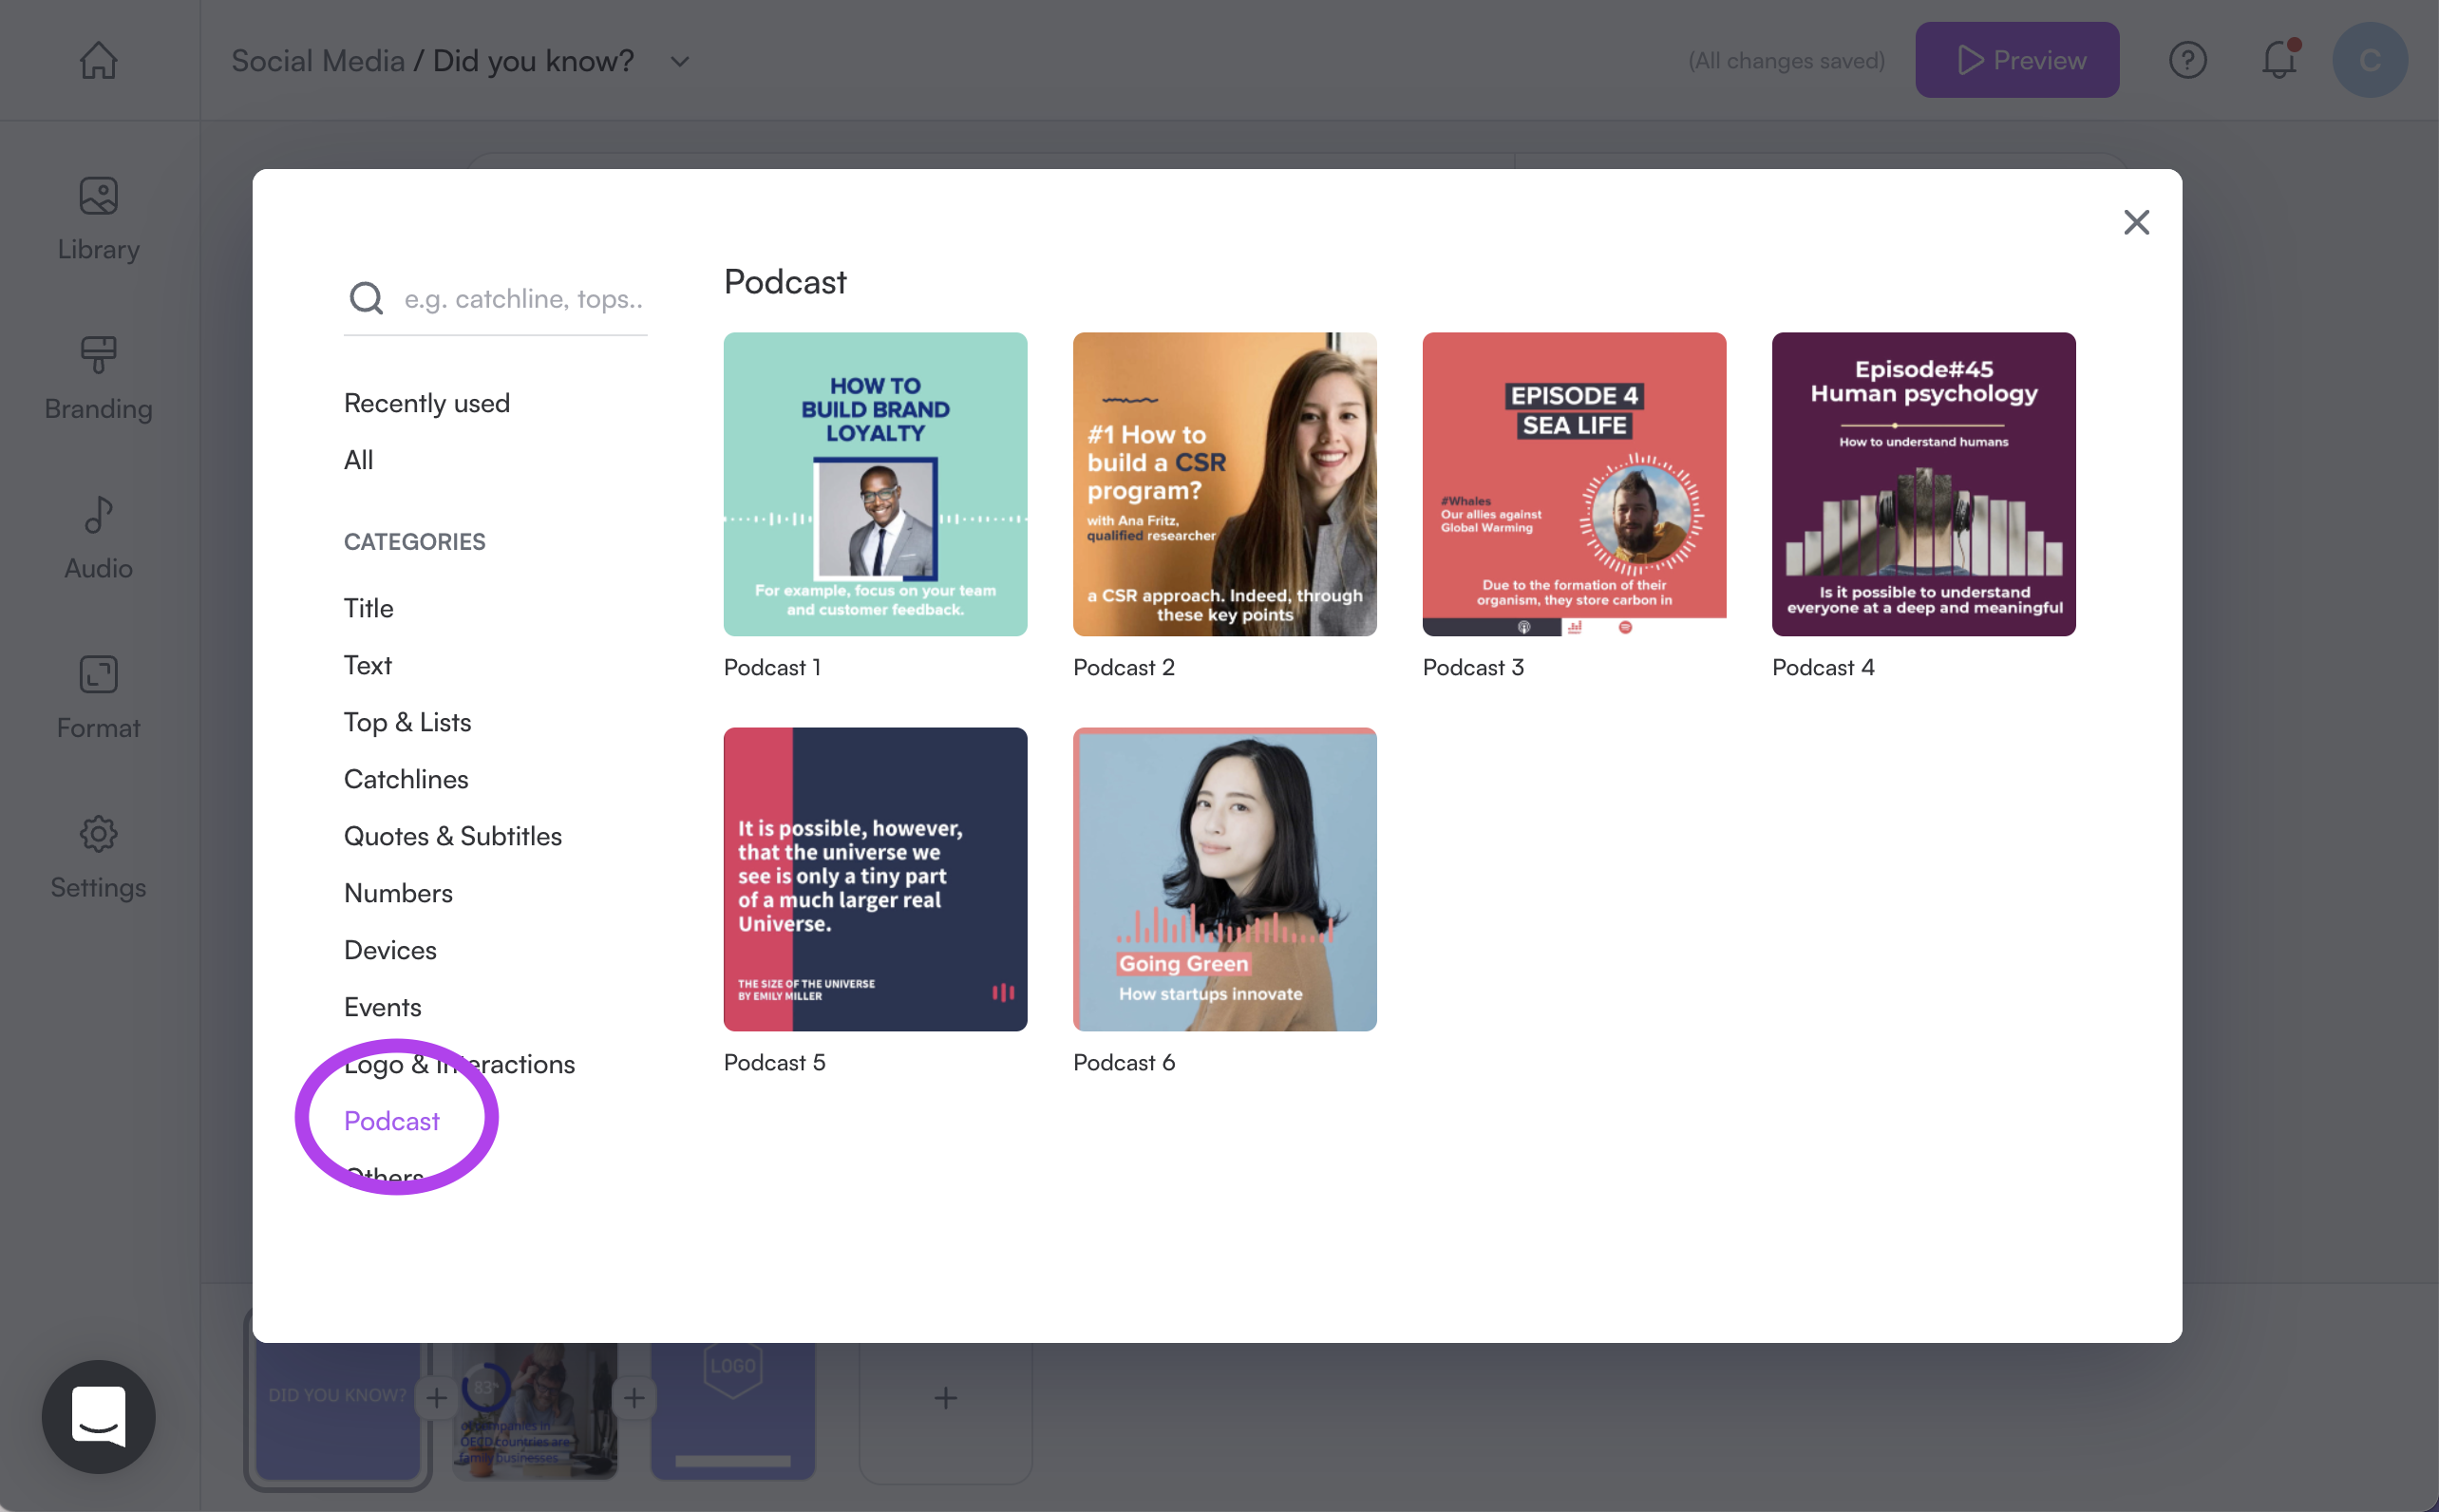Choose the Podcast 4 template thumbnail
The height and width of the screenshot is (1512, 2439).
[1923, 484]
